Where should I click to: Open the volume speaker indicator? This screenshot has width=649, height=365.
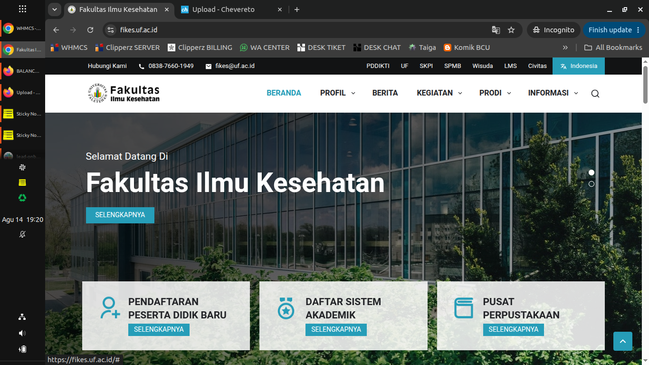pos(22,333)
